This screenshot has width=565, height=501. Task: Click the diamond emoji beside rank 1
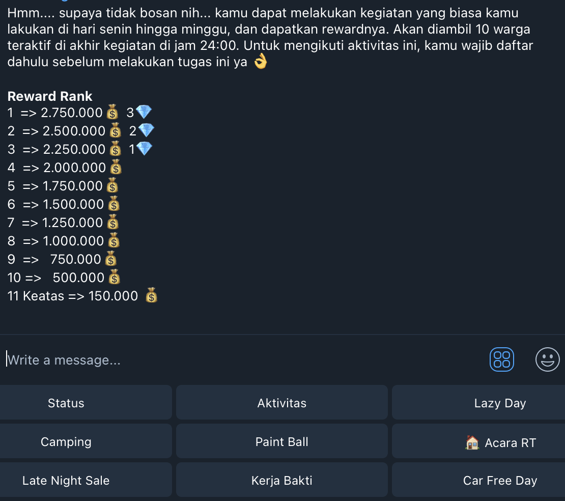pos(144,112)
